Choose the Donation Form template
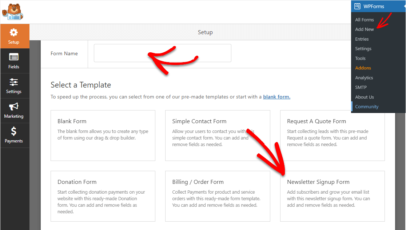The height and width of the screenshot is (230, 406). click(103, 196)
